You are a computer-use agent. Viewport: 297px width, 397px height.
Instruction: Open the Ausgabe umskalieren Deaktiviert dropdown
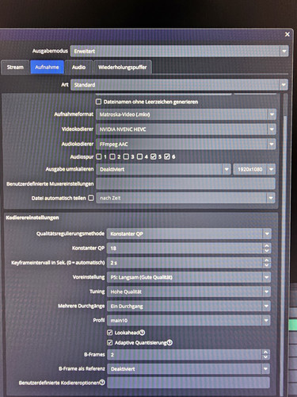pos(164,169)
